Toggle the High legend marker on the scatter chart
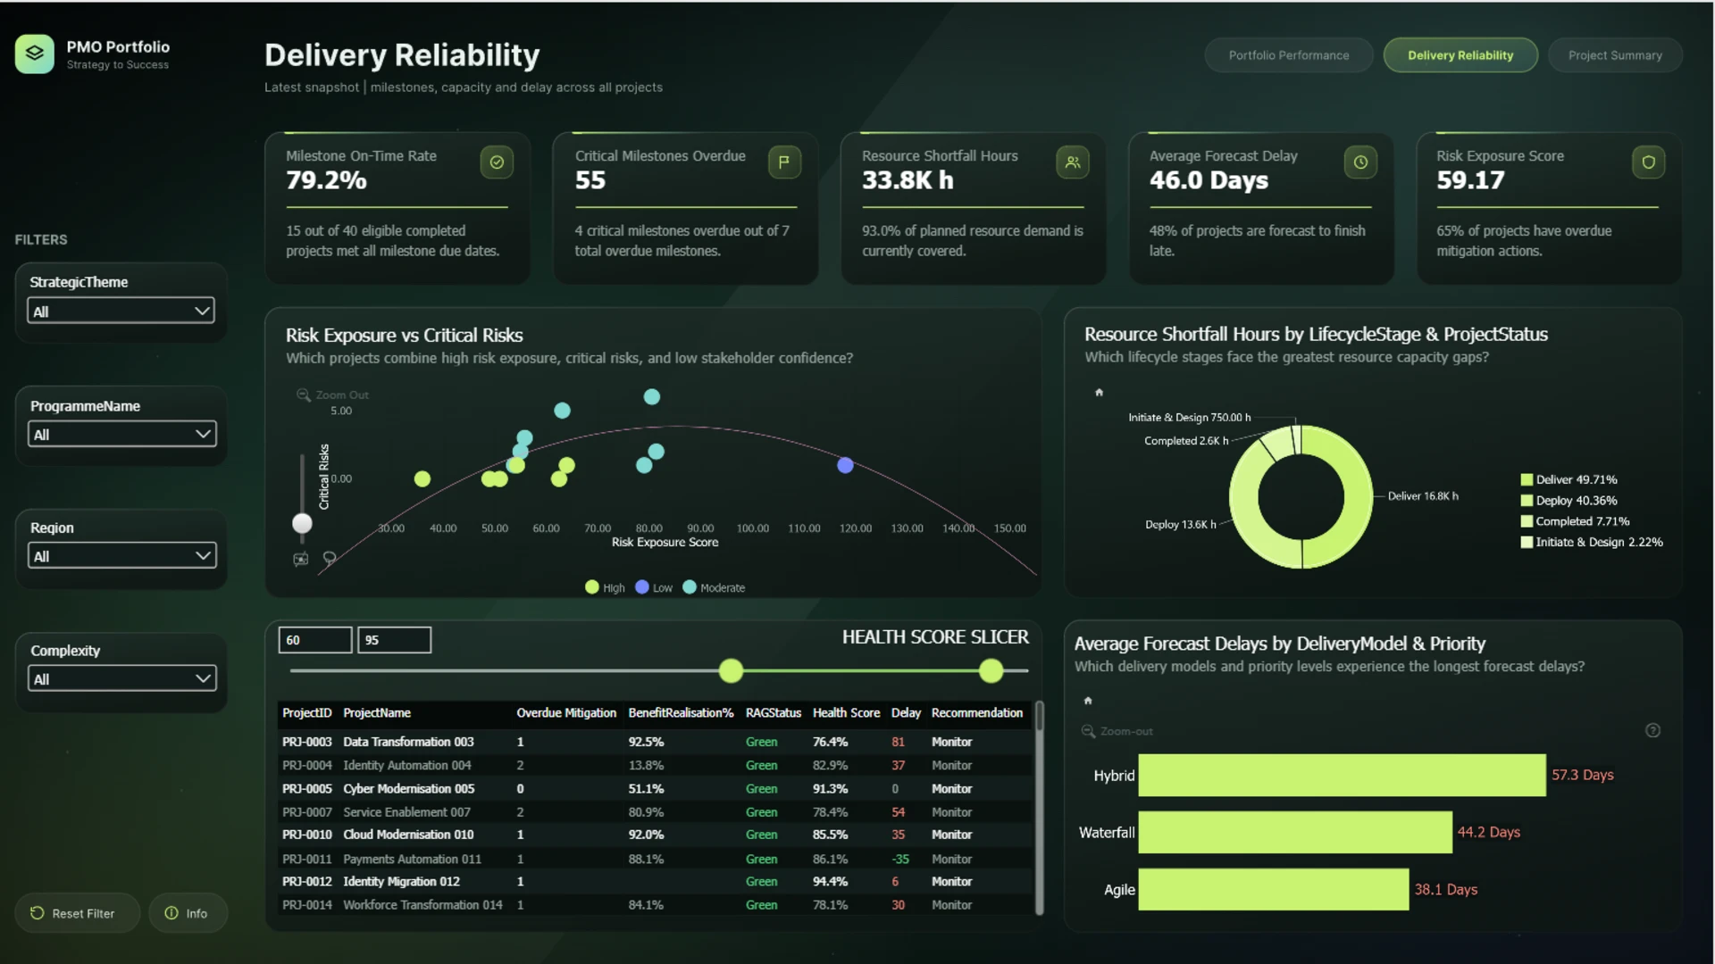 click(x=591, y=587)
